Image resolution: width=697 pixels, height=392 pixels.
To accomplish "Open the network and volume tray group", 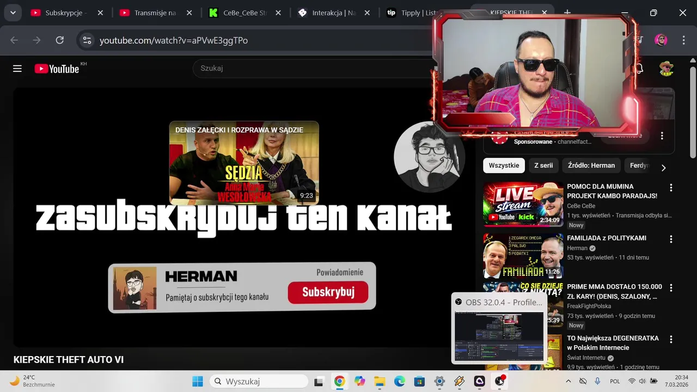I will coord(643,381).
